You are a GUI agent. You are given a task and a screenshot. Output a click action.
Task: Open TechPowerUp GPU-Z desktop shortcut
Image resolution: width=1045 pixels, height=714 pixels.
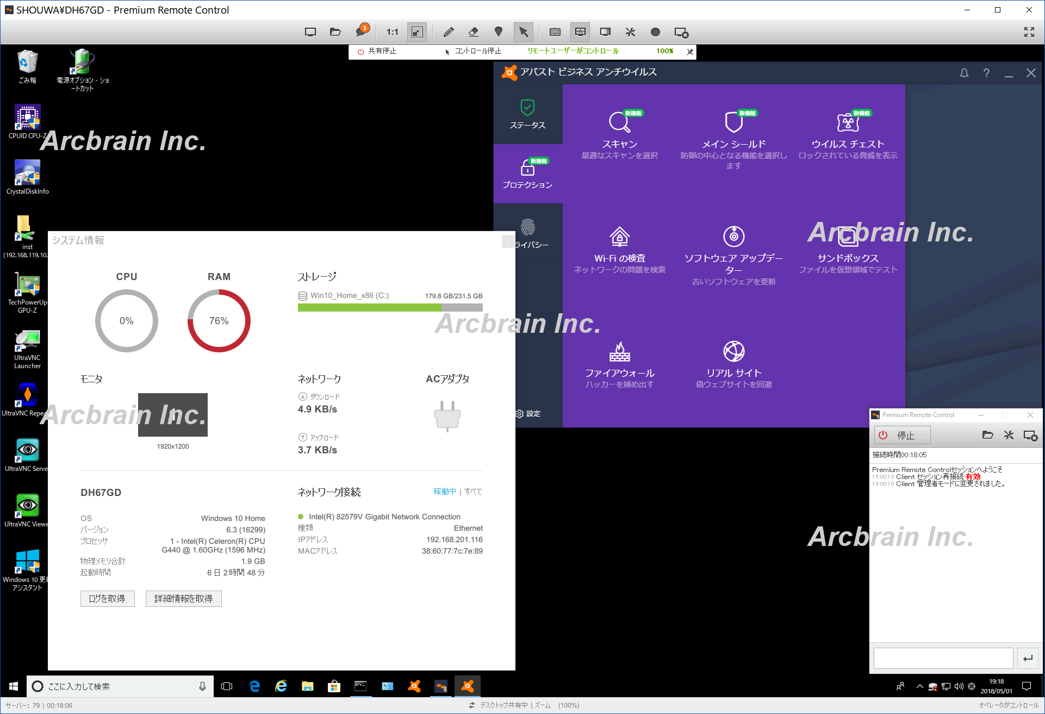tap(27, 292)
